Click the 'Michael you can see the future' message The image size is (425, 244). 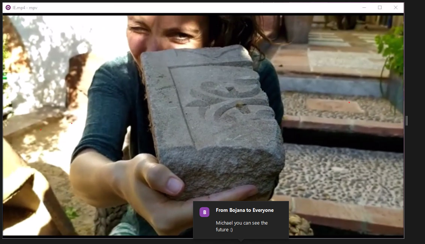tap(242, 226)
